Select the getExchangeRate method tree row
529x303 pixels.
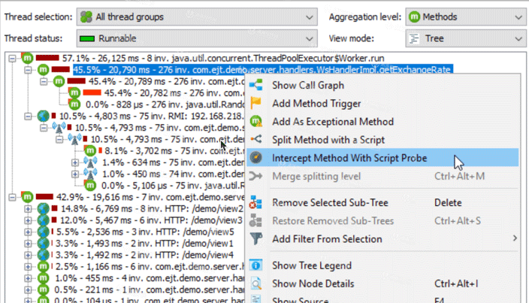pyautogui.click(x=261, y=70)
